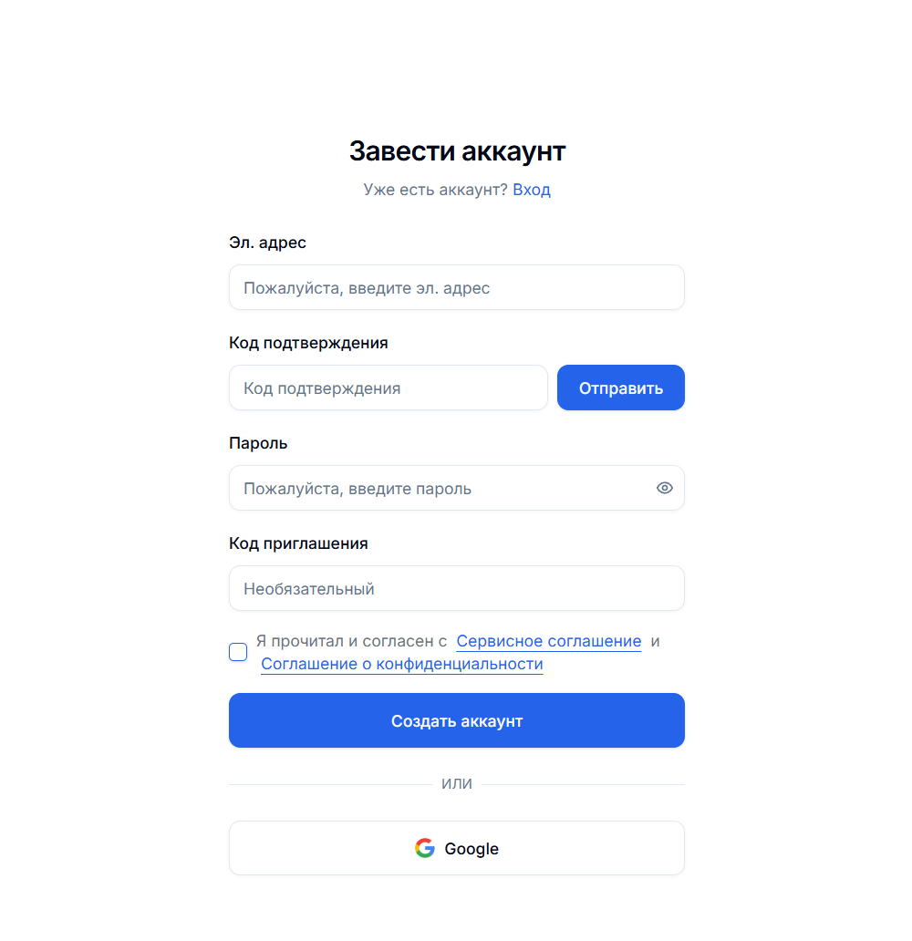Click the Создать аккаунт button

456,720
